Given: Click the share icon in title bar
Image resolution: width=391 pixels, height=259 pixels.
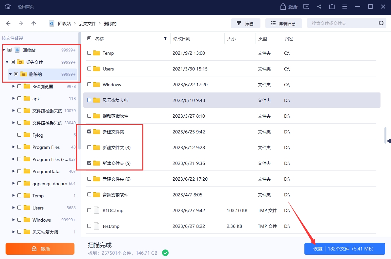Looking at the screenshot, I should click(x=319, y=7).
